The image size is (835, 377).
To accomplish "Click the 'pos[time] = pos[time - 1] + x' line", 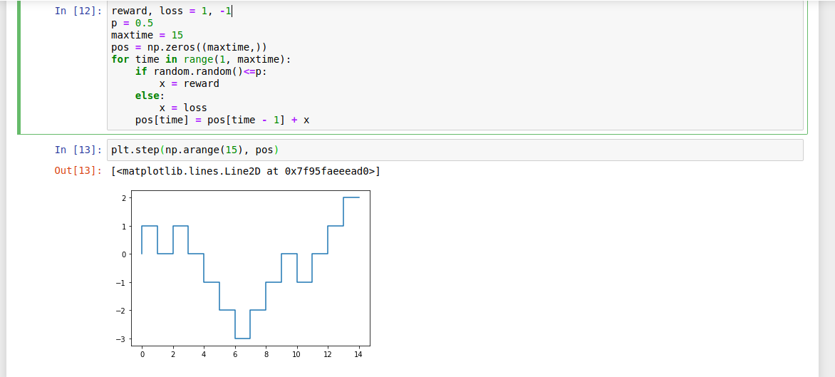I will click(x=222, y=120).
